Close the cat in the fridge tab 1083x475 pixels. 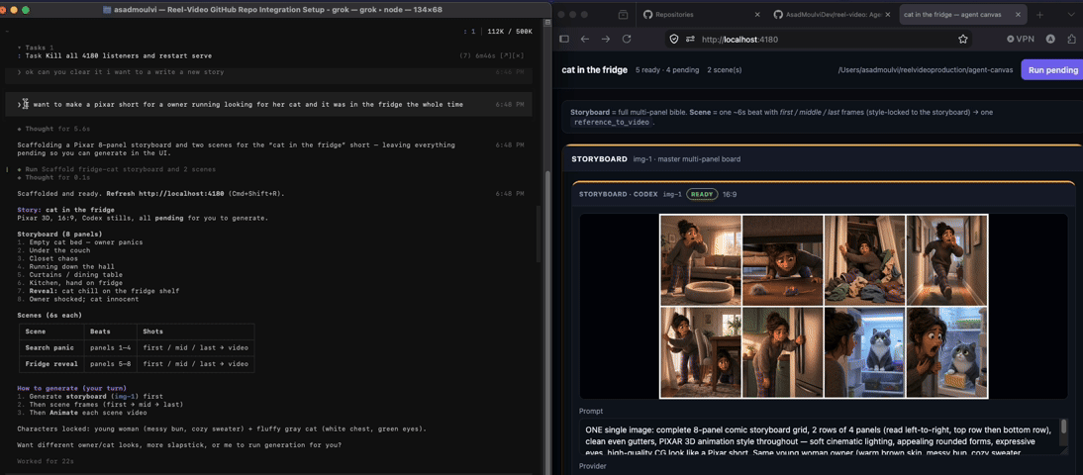coord(1018,15)
